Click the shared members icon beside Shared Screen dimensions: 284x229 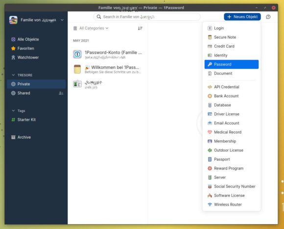coord(61,93)
